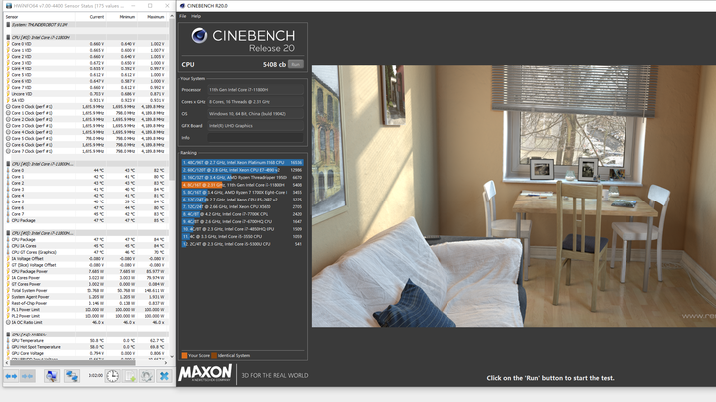This screenshot has width=716, height=402.
Task: Click the clock icon beside Core 7 Clock
Action: point(8,151)
